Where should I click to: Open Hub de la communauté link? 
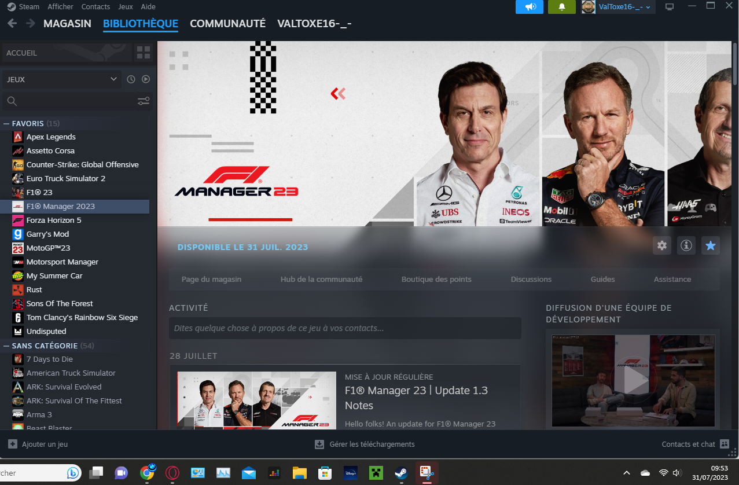click(321, 279)
